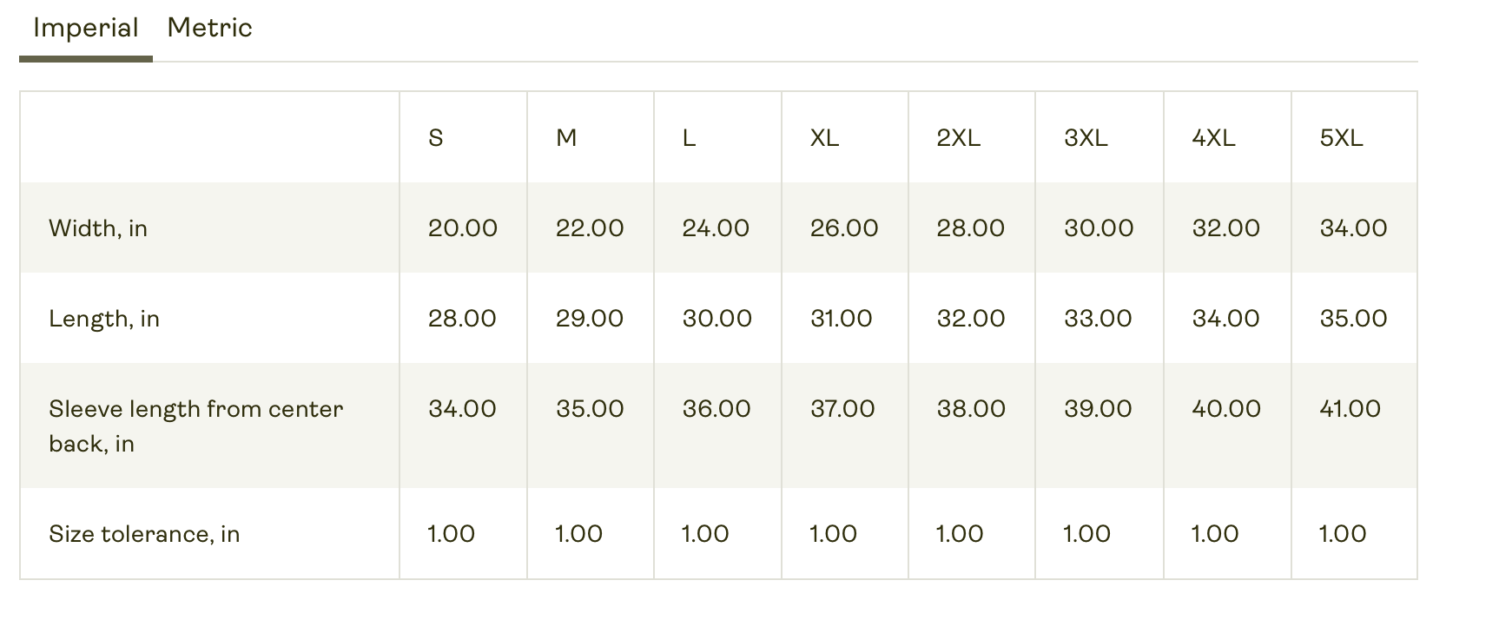The image size is (1499, 620).
Task: Select the Width, in row label
Action: (x=98, y=228)
